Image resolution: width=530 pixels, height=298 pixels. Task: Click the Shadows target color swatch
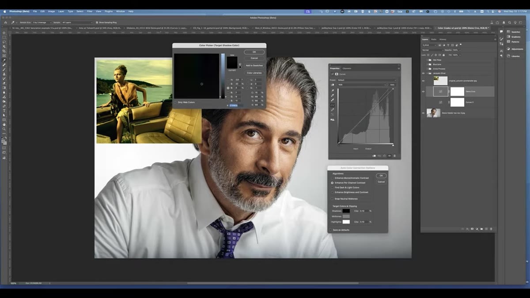point(346,211)
